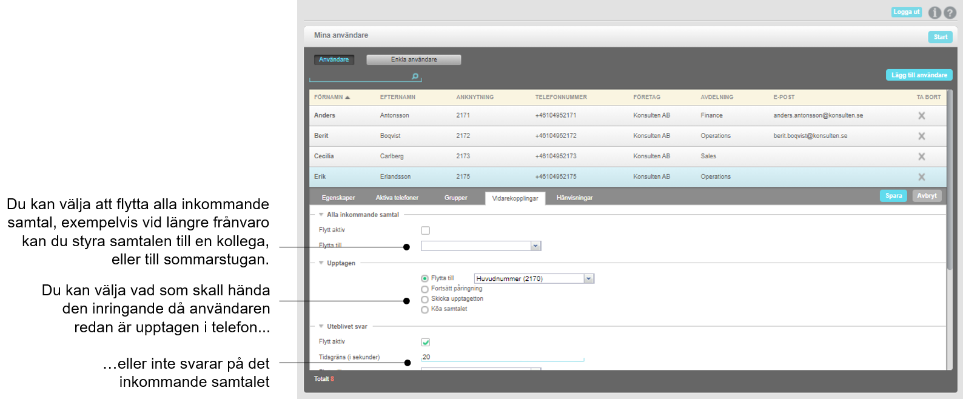The height and width of the screenshot is (399, 963).
Task: Disable Flytt aktiv under Uteblivet svar
Action: [x=425, y=342]
